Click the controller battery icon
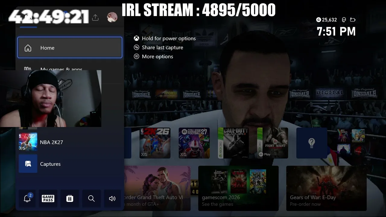This screenshot has height=217, width=386. (353, 20)
